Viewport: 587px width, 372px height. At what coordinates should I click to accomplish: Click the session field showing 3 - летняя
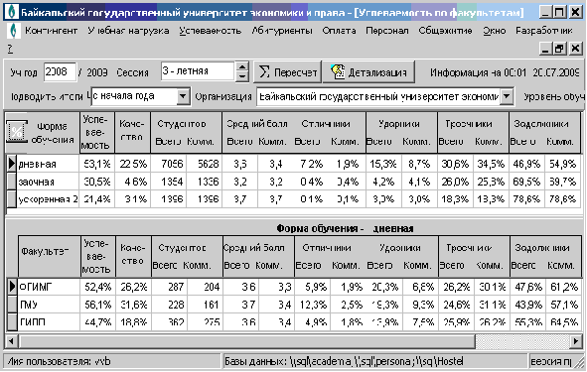(198, 71)
